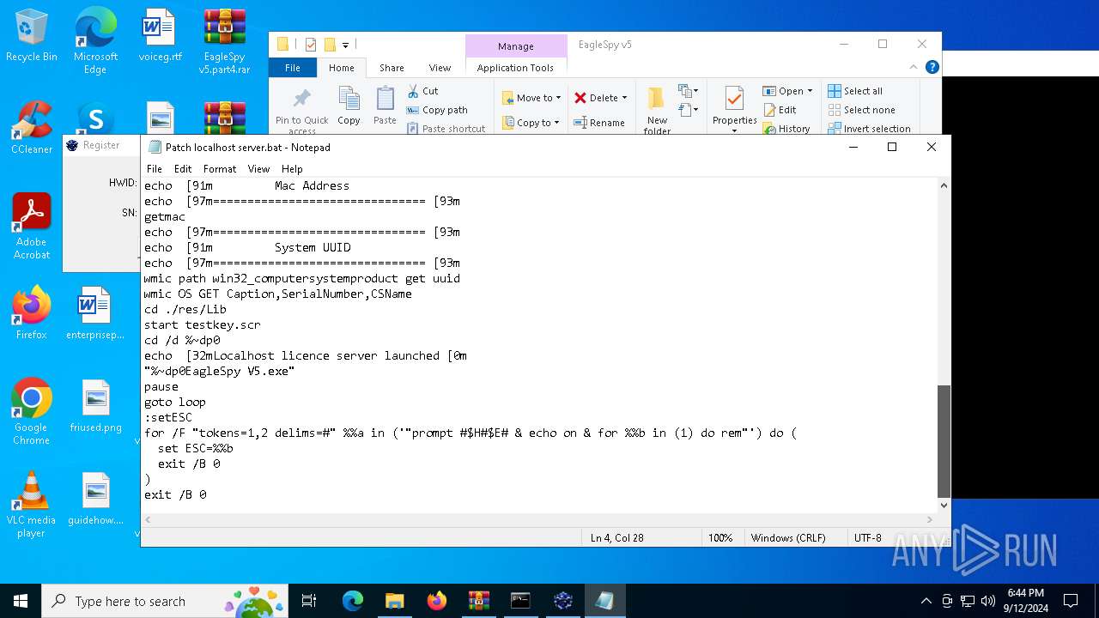Open command prompt taskbar icon

(520, 601)
